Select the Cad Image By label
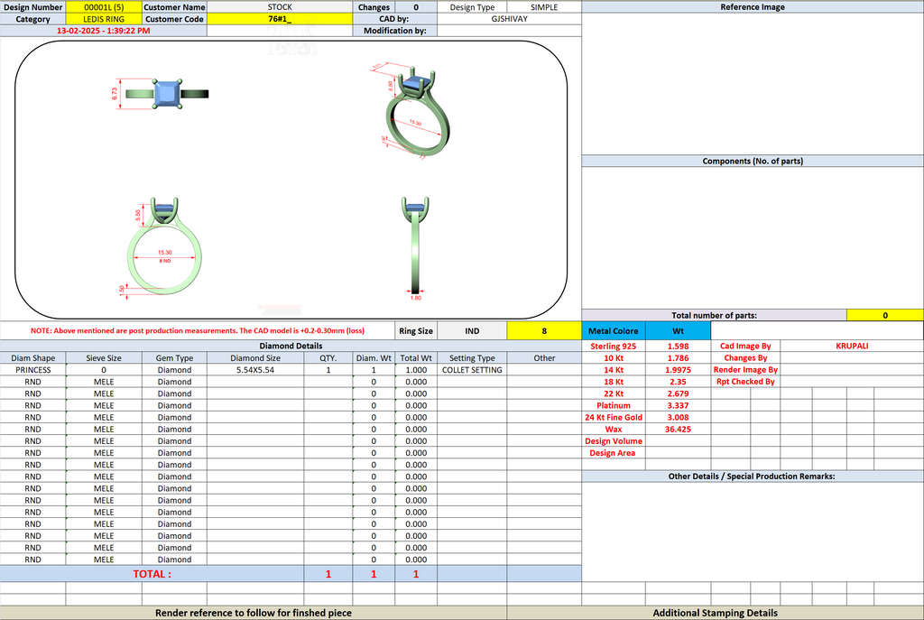 click(x=745, y=346)
